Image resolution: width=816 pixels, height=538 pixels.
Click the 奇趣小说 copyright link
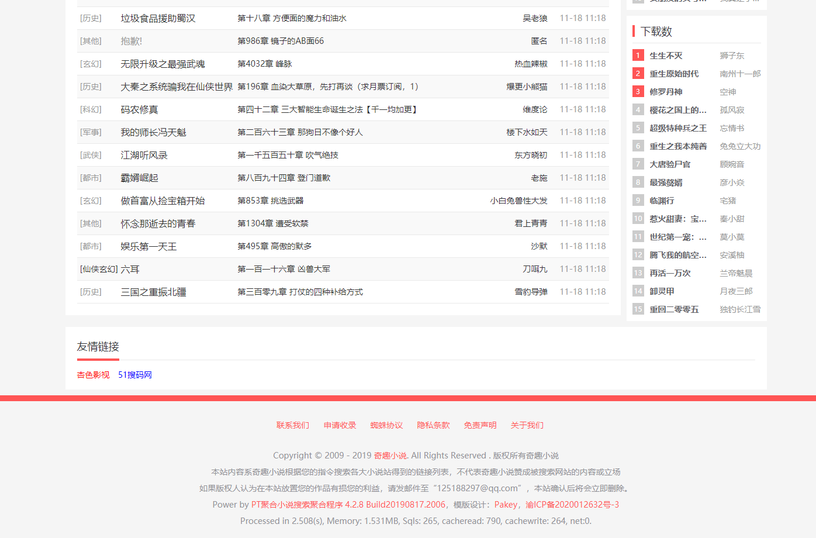point(390,456)
